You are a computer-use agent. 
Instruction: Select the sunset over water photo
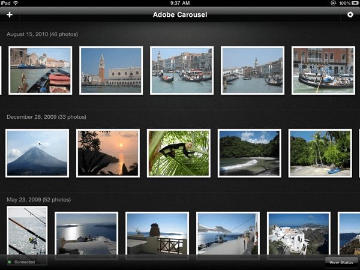coord(108,153)
